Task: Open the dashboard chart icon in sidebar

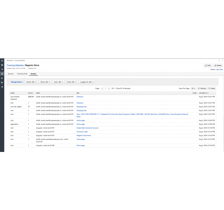Action: (x=2, y=61)
